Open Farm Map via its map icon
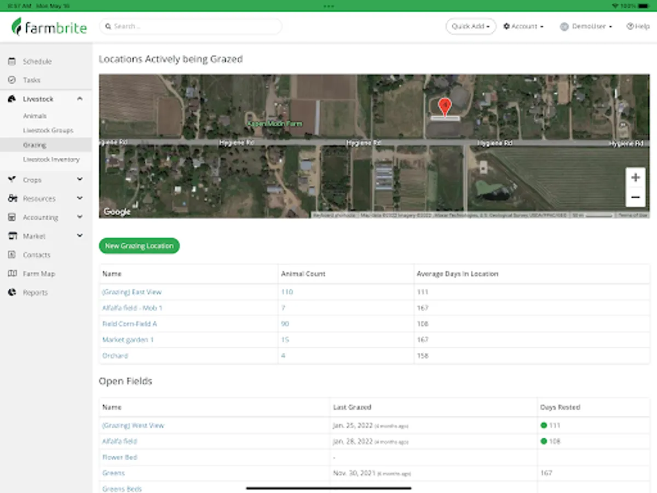This screenshot has height=493, width=657. [11, 273]
